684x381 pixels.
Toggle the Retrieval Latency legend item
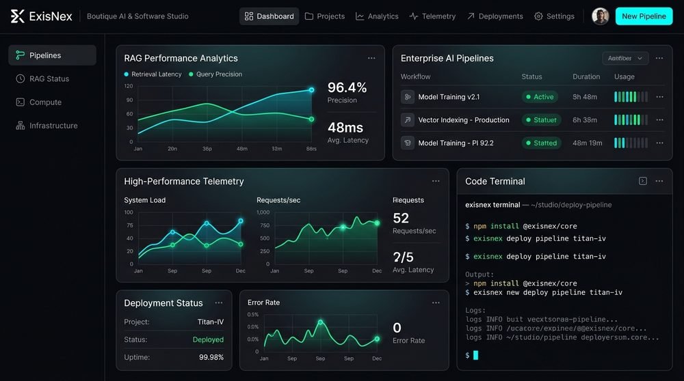point(153,74)
